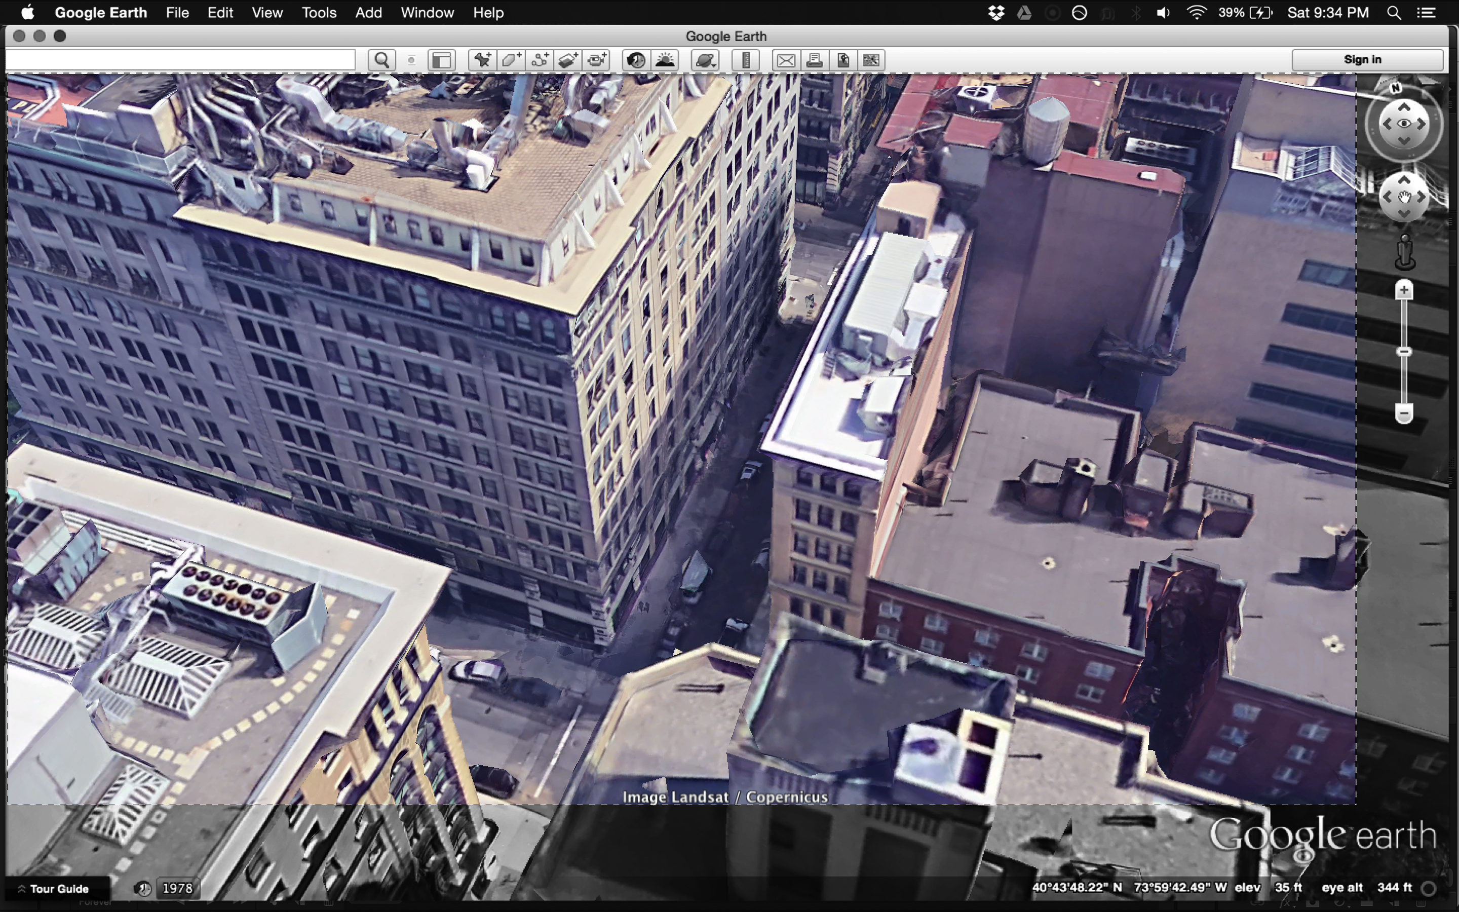Zoom in using the plus on zoom slider
This screenshot has width=1459, height=912.
tap(1404, 289)
